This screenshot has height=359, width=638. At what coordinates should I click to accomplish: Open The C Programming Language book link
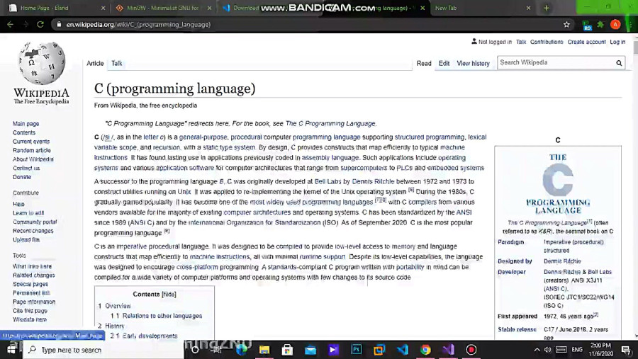330,123
